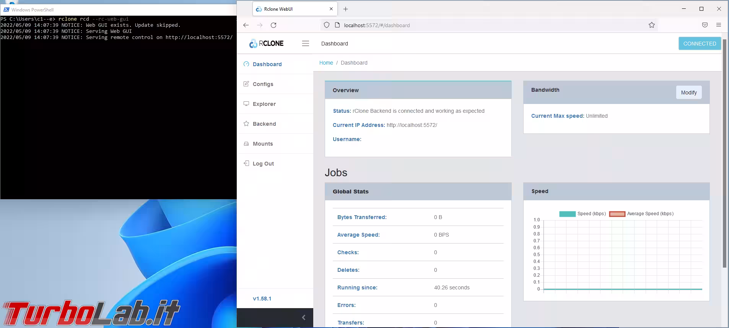Viewport: 729px width, 328px height.
Task: Click the Dashboard gauge icon in sidebar
Action: [x=246, y=64]
